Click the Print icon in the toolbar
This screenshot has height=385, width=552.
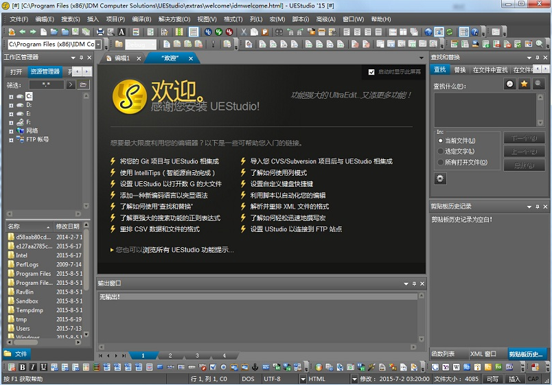pyautogui.click(x=100, y=32)
